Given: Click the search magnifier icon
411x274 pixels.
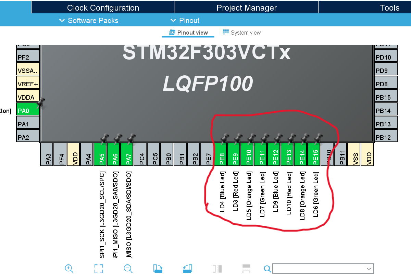Looking at the screenshot, I should pos(267,269).
